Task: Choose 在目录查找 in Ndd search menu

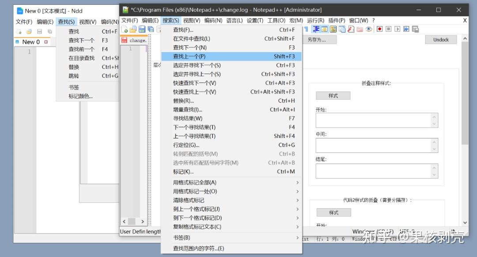Action: tap(87, 58)
